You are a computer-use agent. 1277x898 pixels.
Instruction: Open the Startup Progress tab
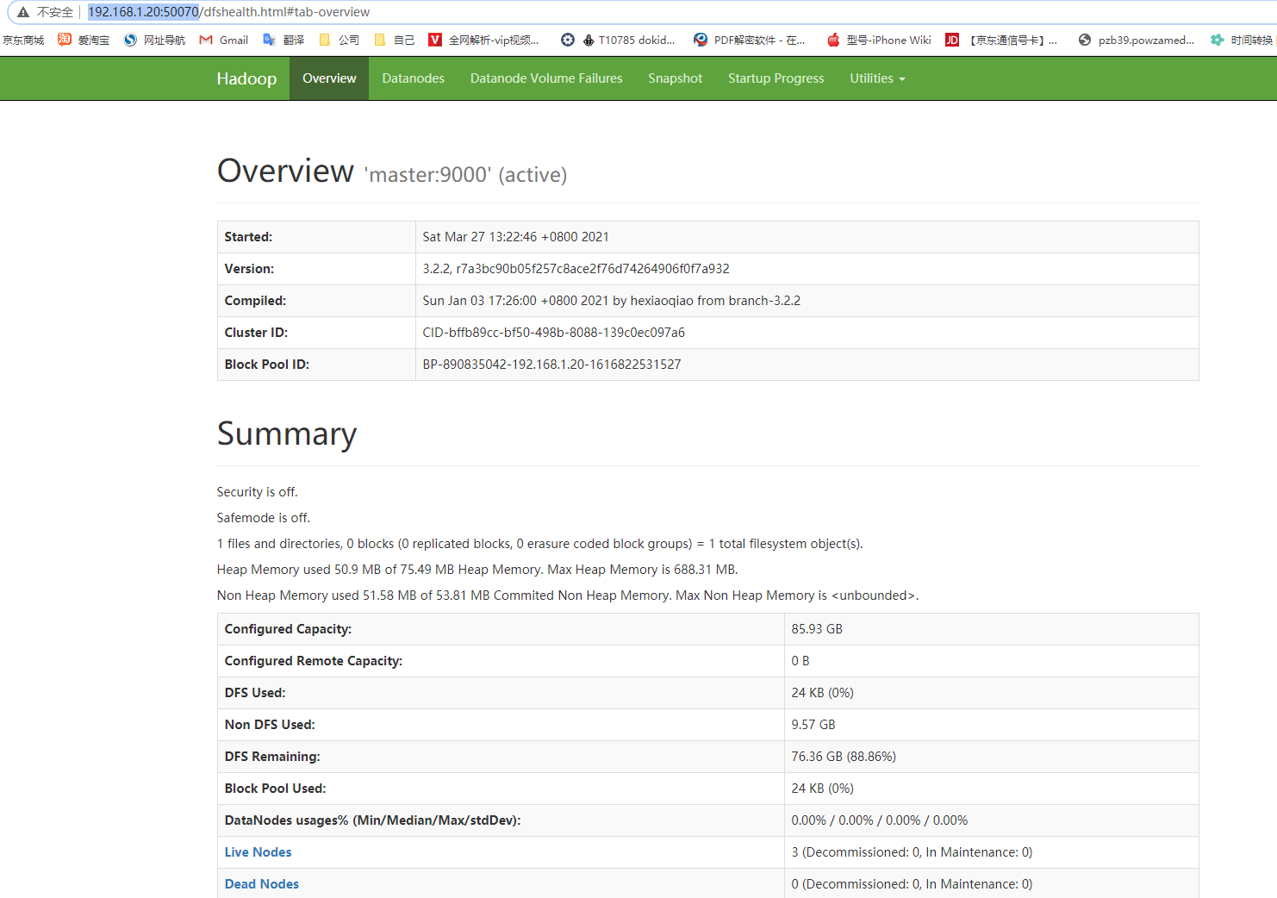776,78
